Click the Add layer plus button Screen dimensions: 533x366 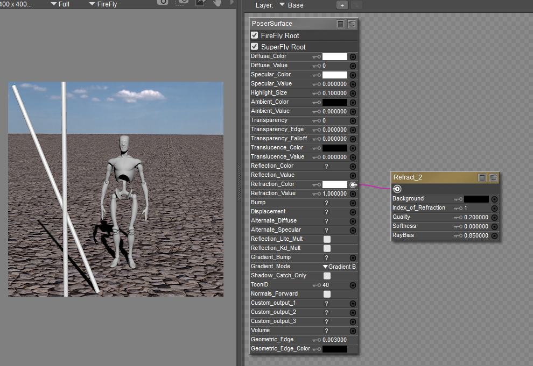[342, 5]
